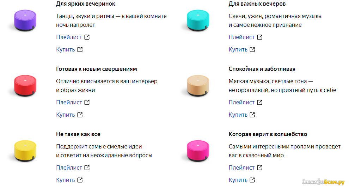Choose the beige speaker image
This screenshot has width=349, height=189.
coord(198,85)
